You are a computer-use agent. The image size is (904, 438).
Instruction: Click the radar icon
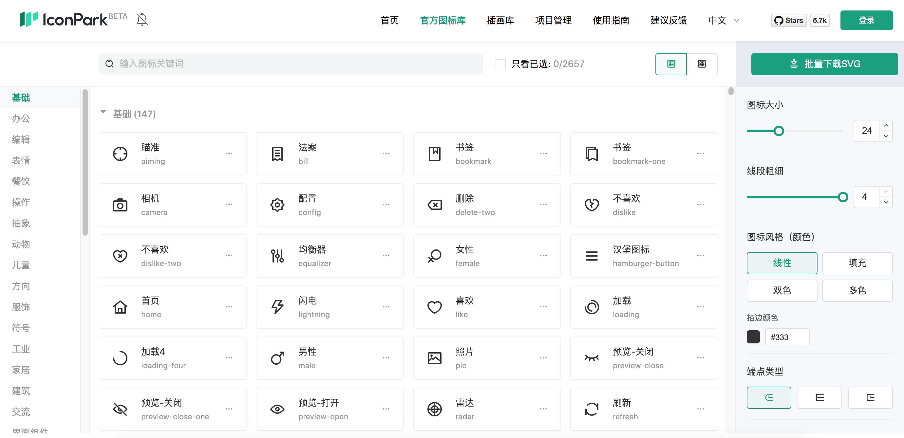(487, 409)
